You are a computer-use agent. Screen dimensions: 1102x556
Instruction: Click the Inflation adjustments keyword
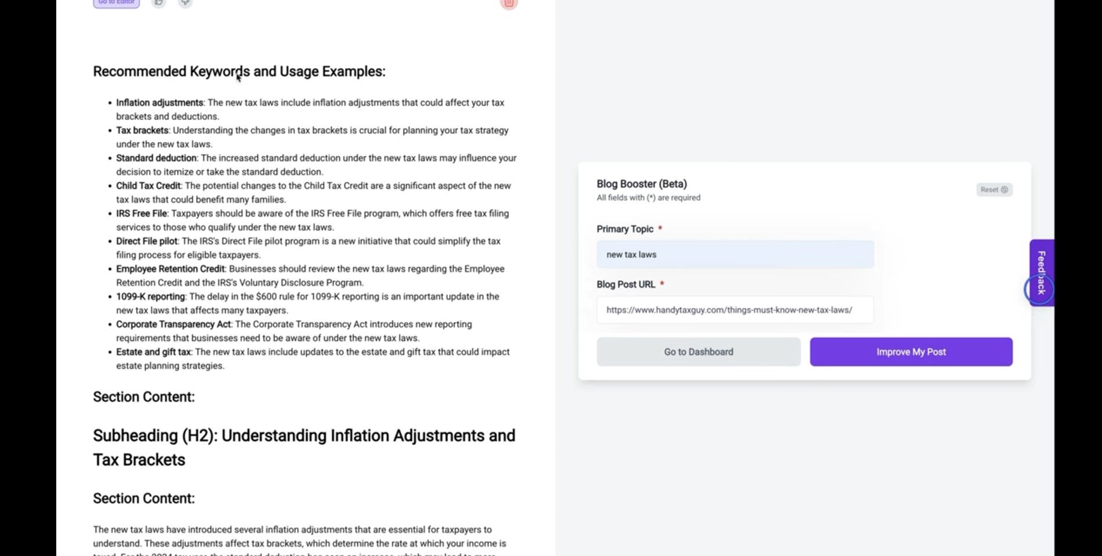pos(159,103)
